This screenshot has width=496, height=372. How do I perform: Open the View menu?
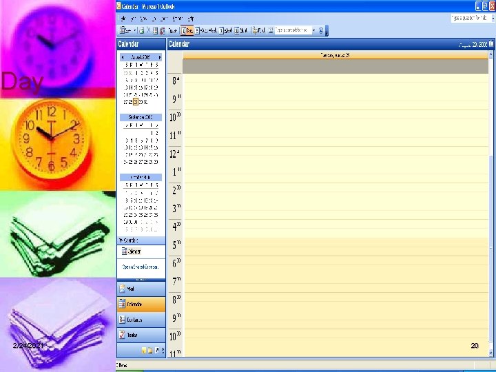[143, 19]
